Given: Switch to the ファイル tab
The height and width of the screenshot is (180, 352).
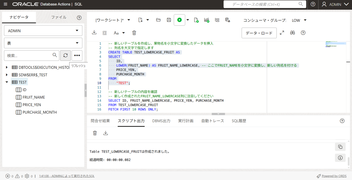Looking at the screenshot, I should pos(59,17).
